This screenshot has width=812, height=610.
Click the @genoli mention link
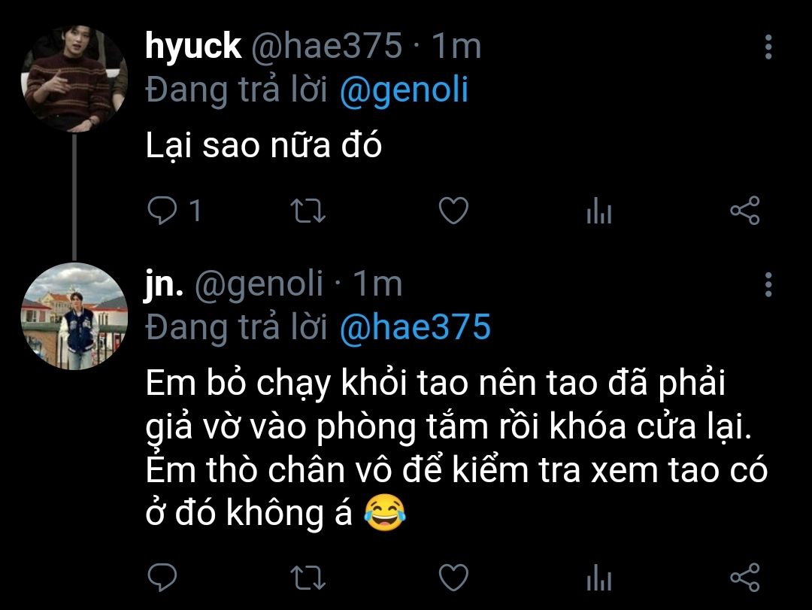[x=404, y=90]
